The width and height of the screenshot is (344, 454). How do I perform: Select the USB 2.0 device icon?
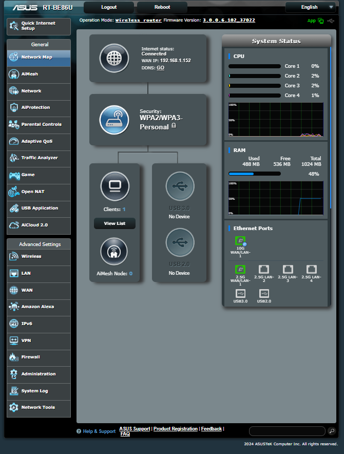tap(180, 242)
